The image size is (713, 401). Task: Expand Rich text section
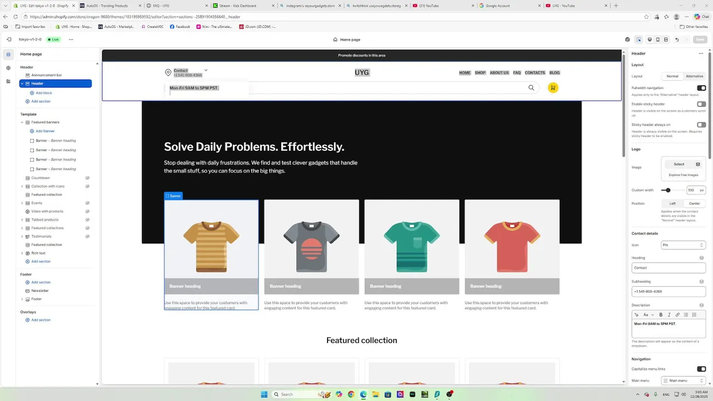pos(22,253)
